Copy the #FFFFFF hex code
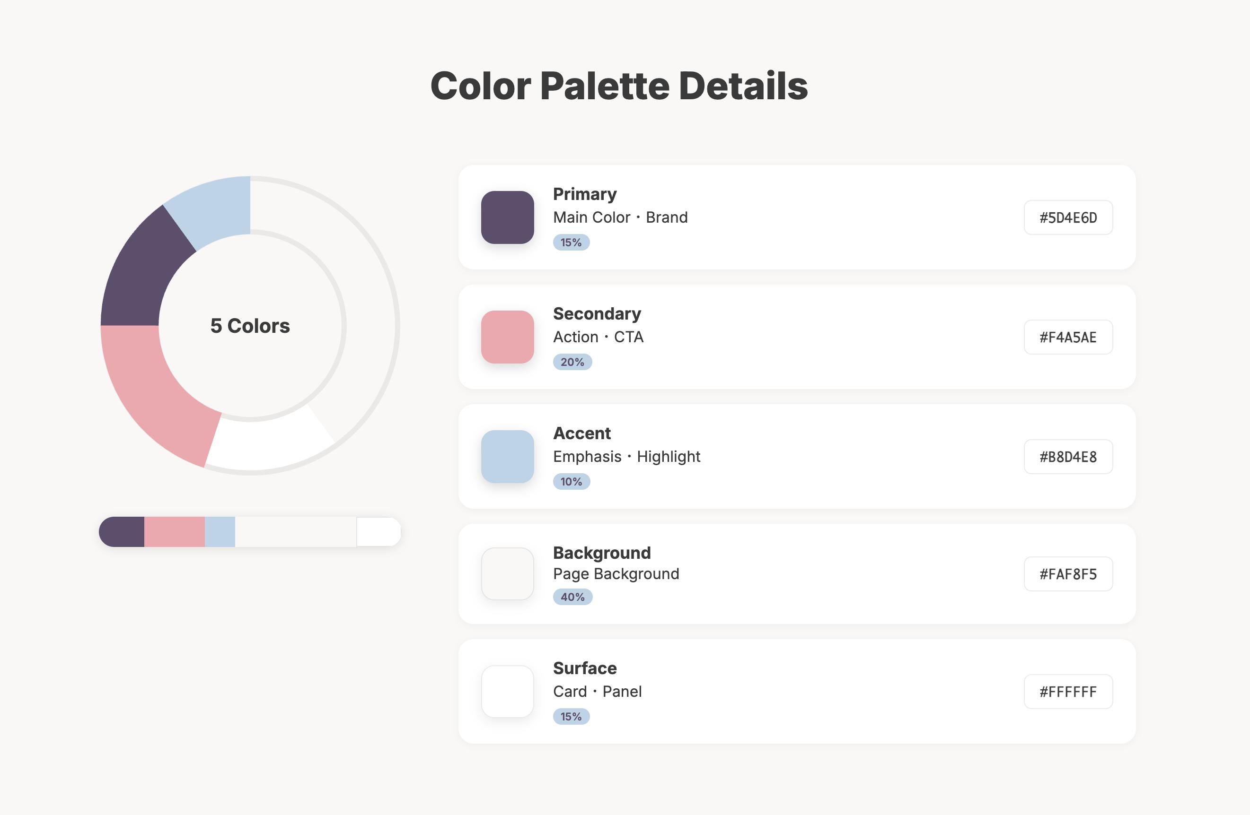Viewport: 1250px width, 815px height. 1068,691
